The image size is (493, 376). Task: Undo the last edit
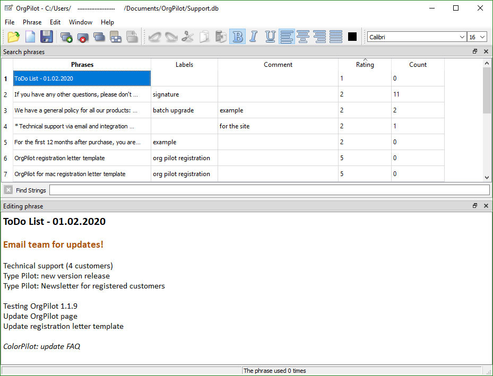tap(154, 37)
